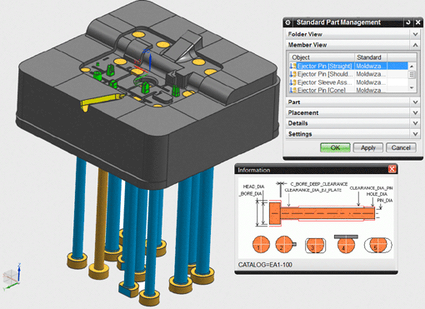425x309 pixels.
Task: Expand the Details section
Action: (415, 123)
